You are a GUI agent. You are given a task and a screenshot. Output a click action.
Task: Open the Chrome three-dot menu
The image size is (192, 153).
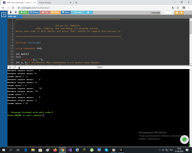tap(189, 8)
